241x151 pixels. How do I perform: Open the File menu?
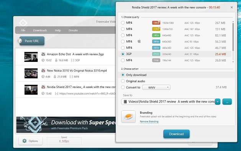[x=23, y=30]
